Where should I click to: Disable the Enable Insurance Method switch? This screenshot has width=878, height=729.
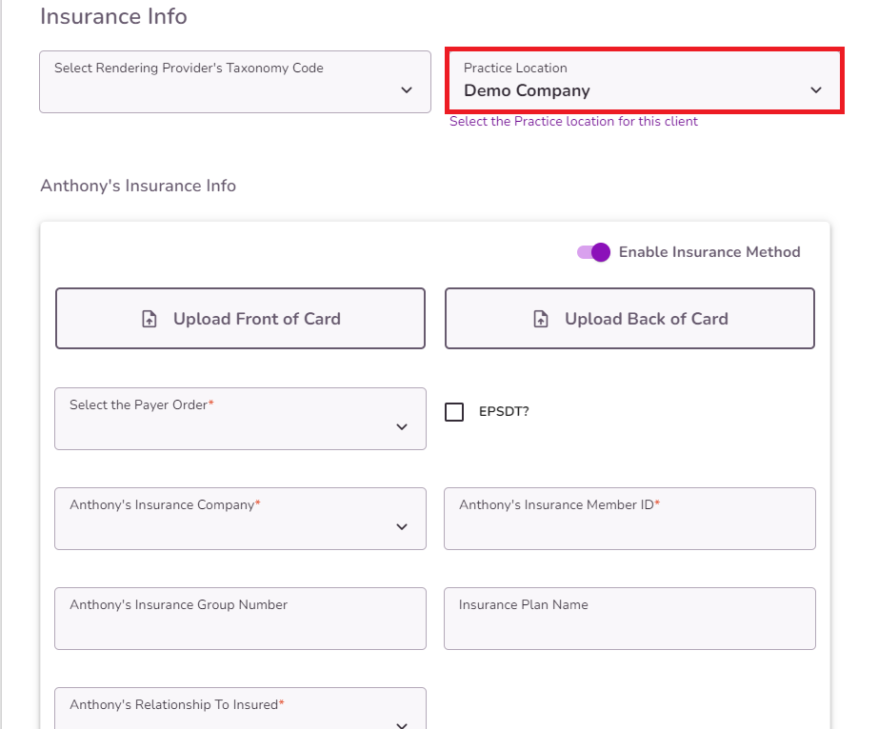click(593, 252)
